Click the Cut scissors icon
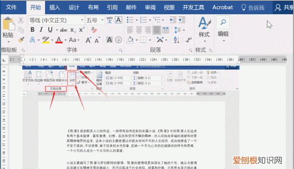Viewport: 294px width, 169px height. (x=21, y=20)
